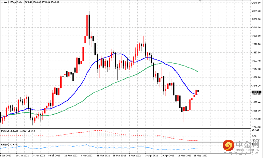Click the 1794.60 price axis label

[x=257, y=119]
